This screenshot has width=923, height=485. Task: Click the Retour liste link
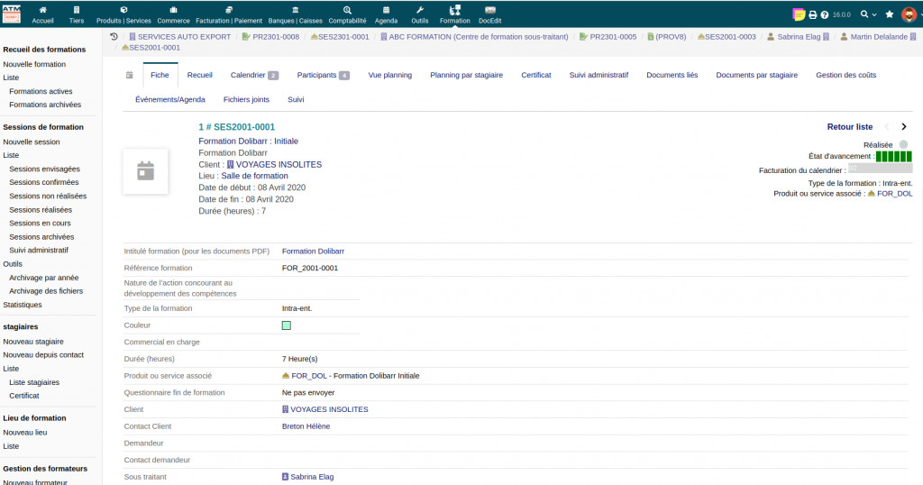[x=849, y=127]
